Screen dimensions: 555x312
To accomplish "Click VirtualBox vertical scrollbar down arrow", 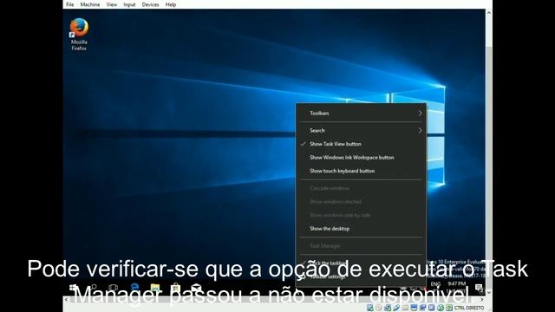I will tap(489, 293).
